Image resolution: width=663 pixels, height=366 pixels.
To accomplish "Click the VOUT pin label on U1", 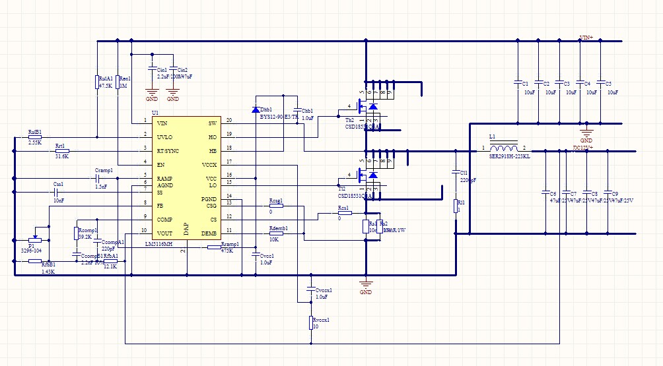I will point(164,233).
